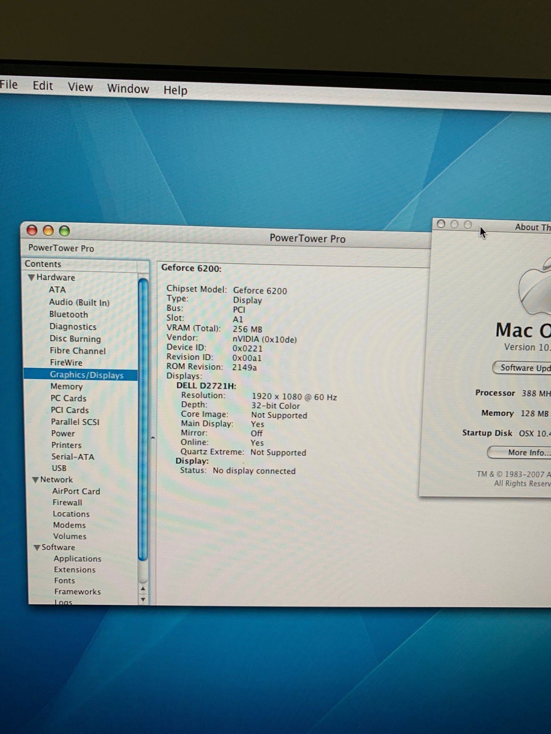Collapse the Hardware section triangle

point(32,277)
